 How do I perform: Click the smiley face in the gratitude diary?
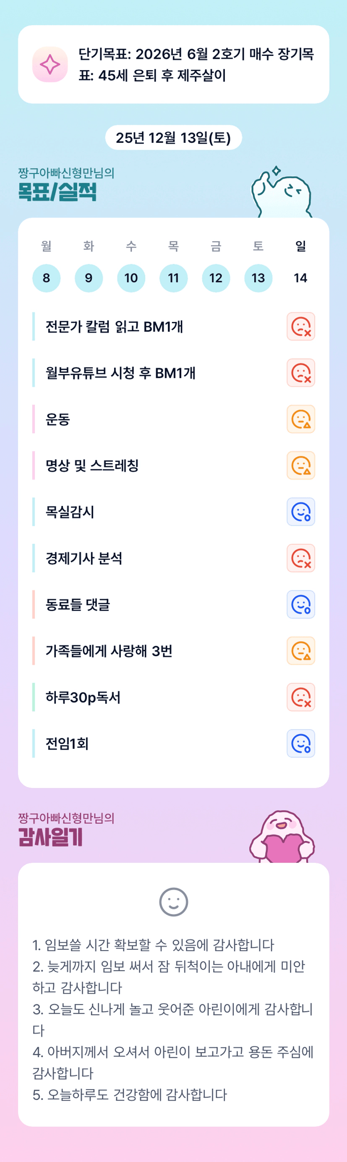174,902
